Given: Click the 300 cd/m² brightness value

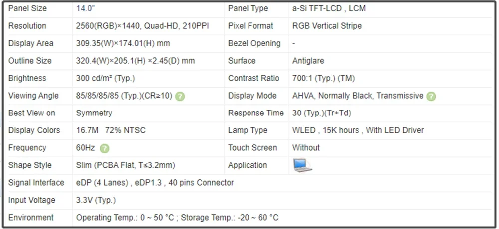Looking at the screenshot, I should [x=105, y=78].
